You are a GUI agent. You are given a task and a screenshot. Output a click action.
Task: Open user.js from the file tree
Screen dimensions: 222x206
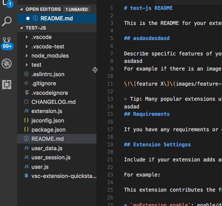[57, 167]
